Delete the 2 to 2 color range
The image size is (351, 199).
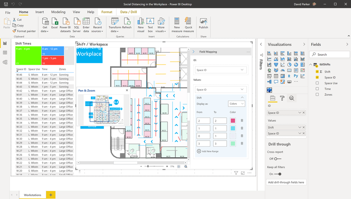(242, 120)
